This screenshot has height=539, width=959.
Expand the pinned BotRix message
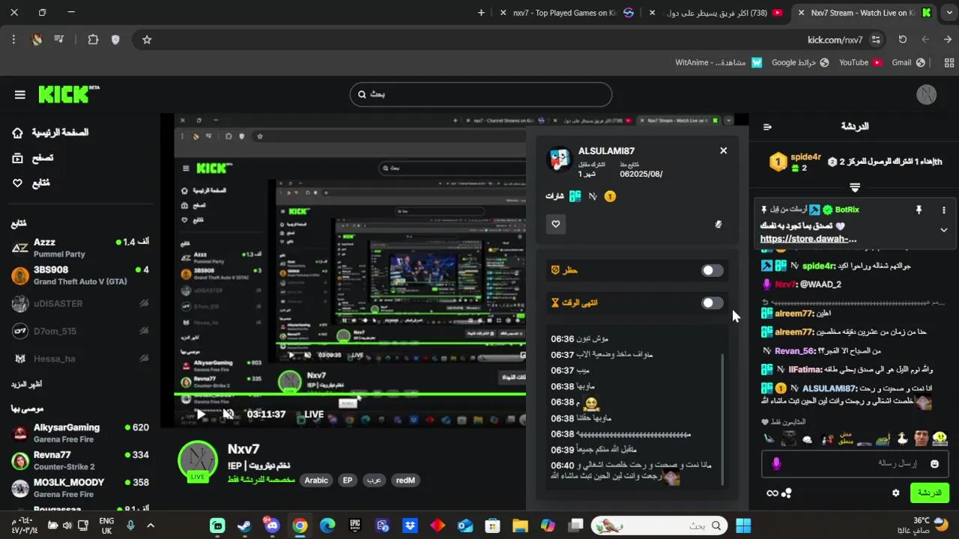pos(944,230)
